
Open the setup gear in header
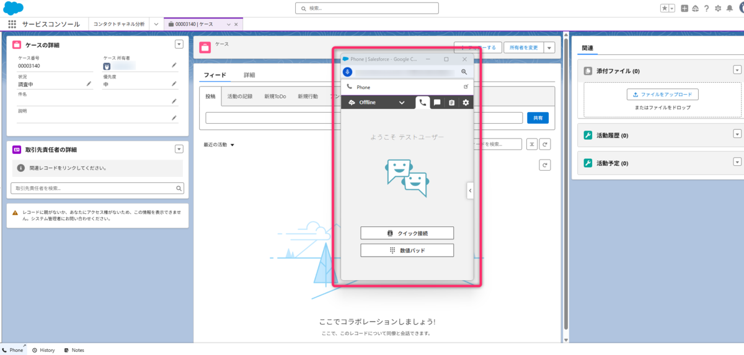pos(718,9)
